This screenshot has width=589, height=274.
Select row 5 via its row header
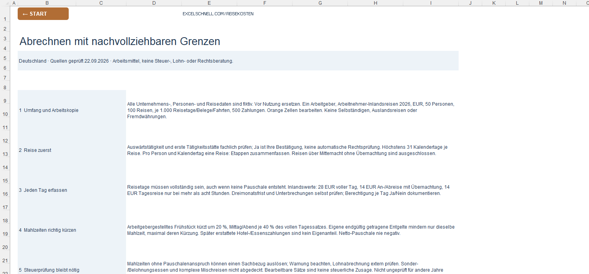click(5, 56)
